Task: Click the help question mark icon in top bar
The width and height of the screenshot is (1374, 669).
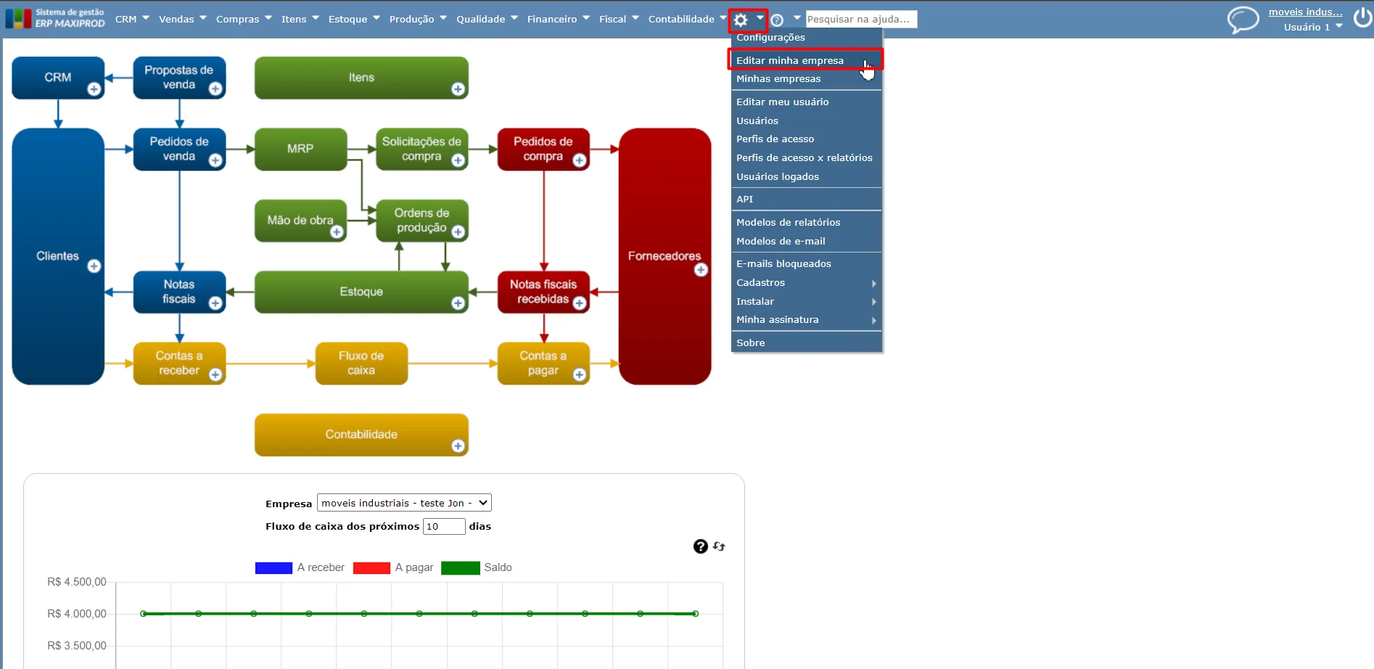Action: tap(777, 20)
